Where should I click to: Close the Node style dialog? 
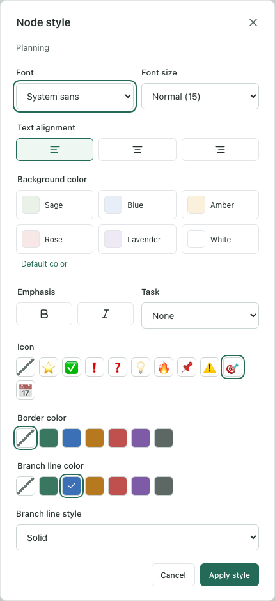click(x=253, y=22)
